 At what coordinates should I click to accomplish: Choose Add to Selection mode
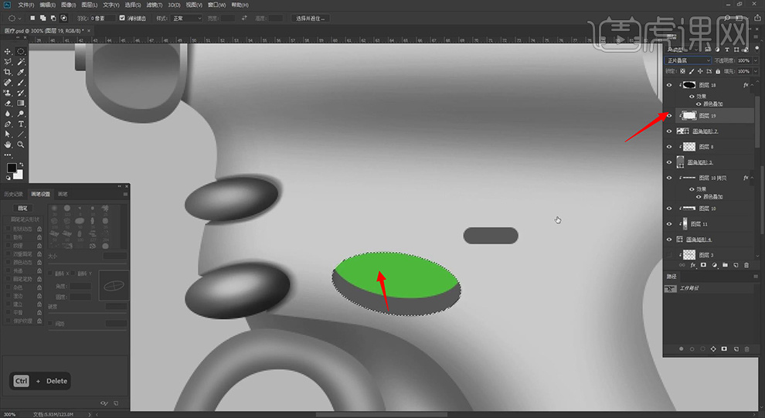point(43,18)
